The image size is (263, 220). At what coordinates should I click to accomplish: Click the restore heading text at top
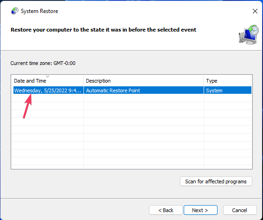[x=103, y=30]
